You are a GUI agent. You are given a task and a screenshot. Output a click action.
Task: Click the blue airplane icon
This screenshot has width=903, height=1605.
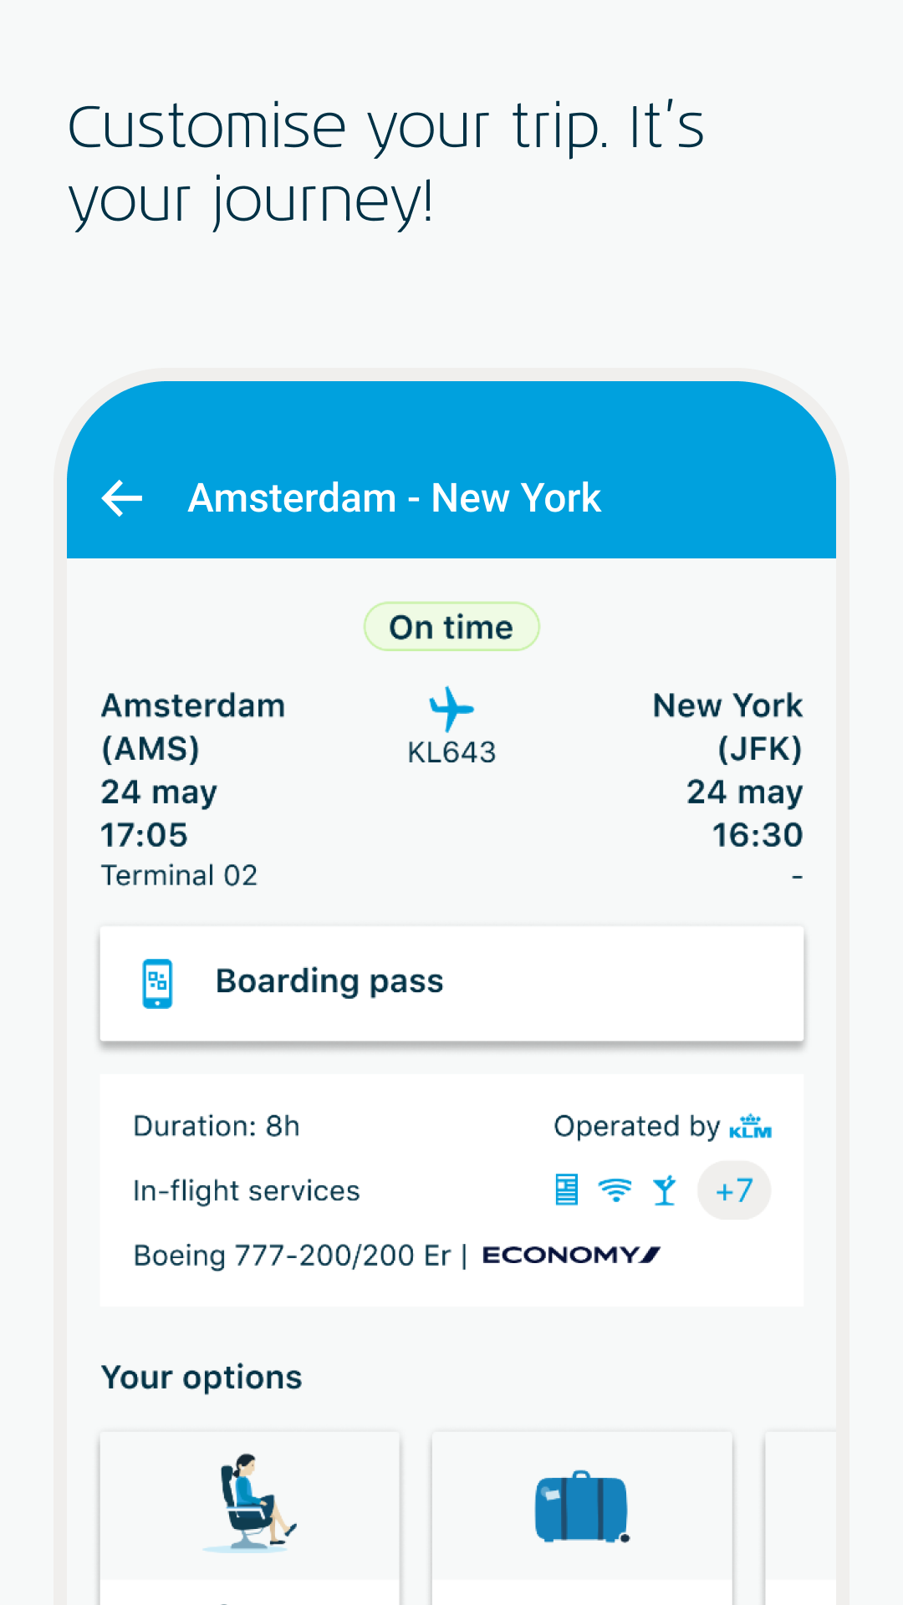pos(451,708)
